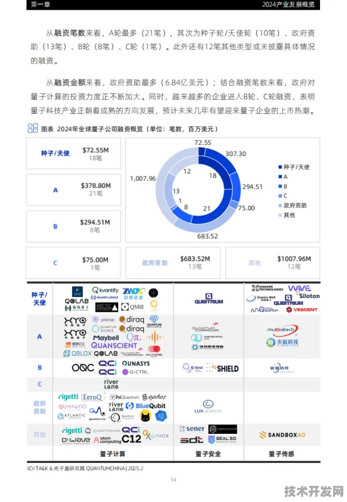
Task: Select the $1007.96M 其他 value
Action: 294,258
